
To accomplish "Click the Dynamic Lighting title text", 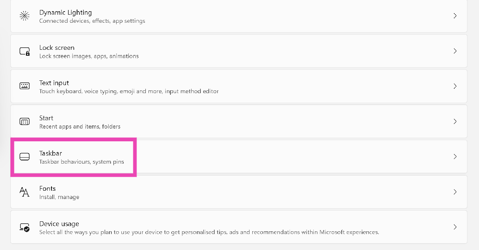I will [x=65, y=13].
